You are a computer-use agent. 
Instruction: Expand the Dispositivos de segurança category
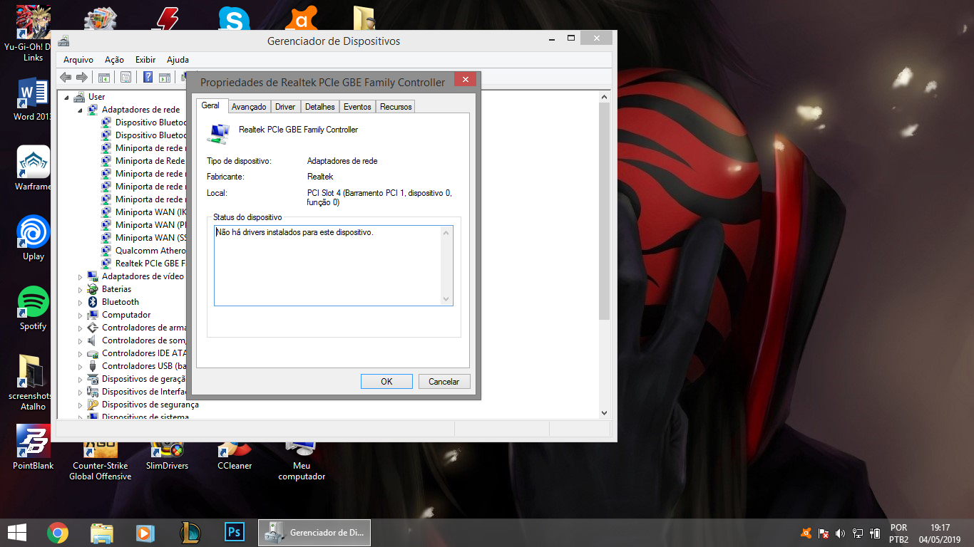click(x=81, y=405)
